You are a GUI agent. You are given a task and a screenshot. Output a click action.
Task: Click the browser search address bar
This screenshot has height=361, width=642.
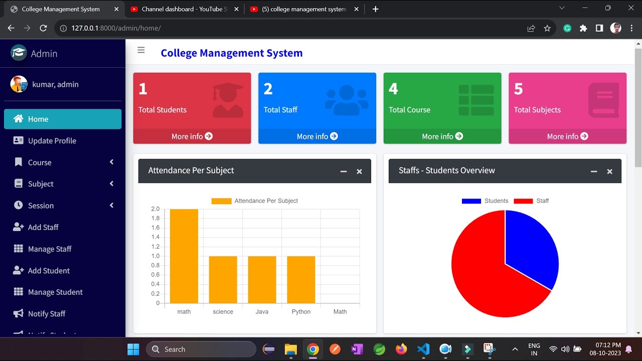(x=201, y=28)
